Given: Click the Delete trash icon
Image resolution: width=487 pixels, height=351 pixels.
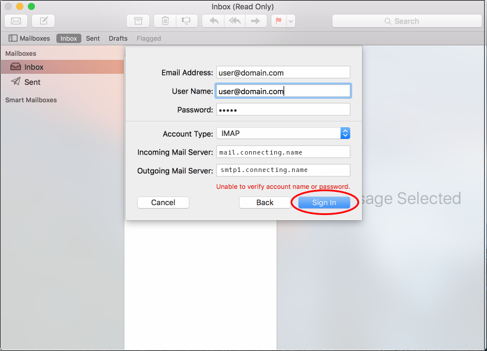Looking at the screenshot, I should (165, 21).
